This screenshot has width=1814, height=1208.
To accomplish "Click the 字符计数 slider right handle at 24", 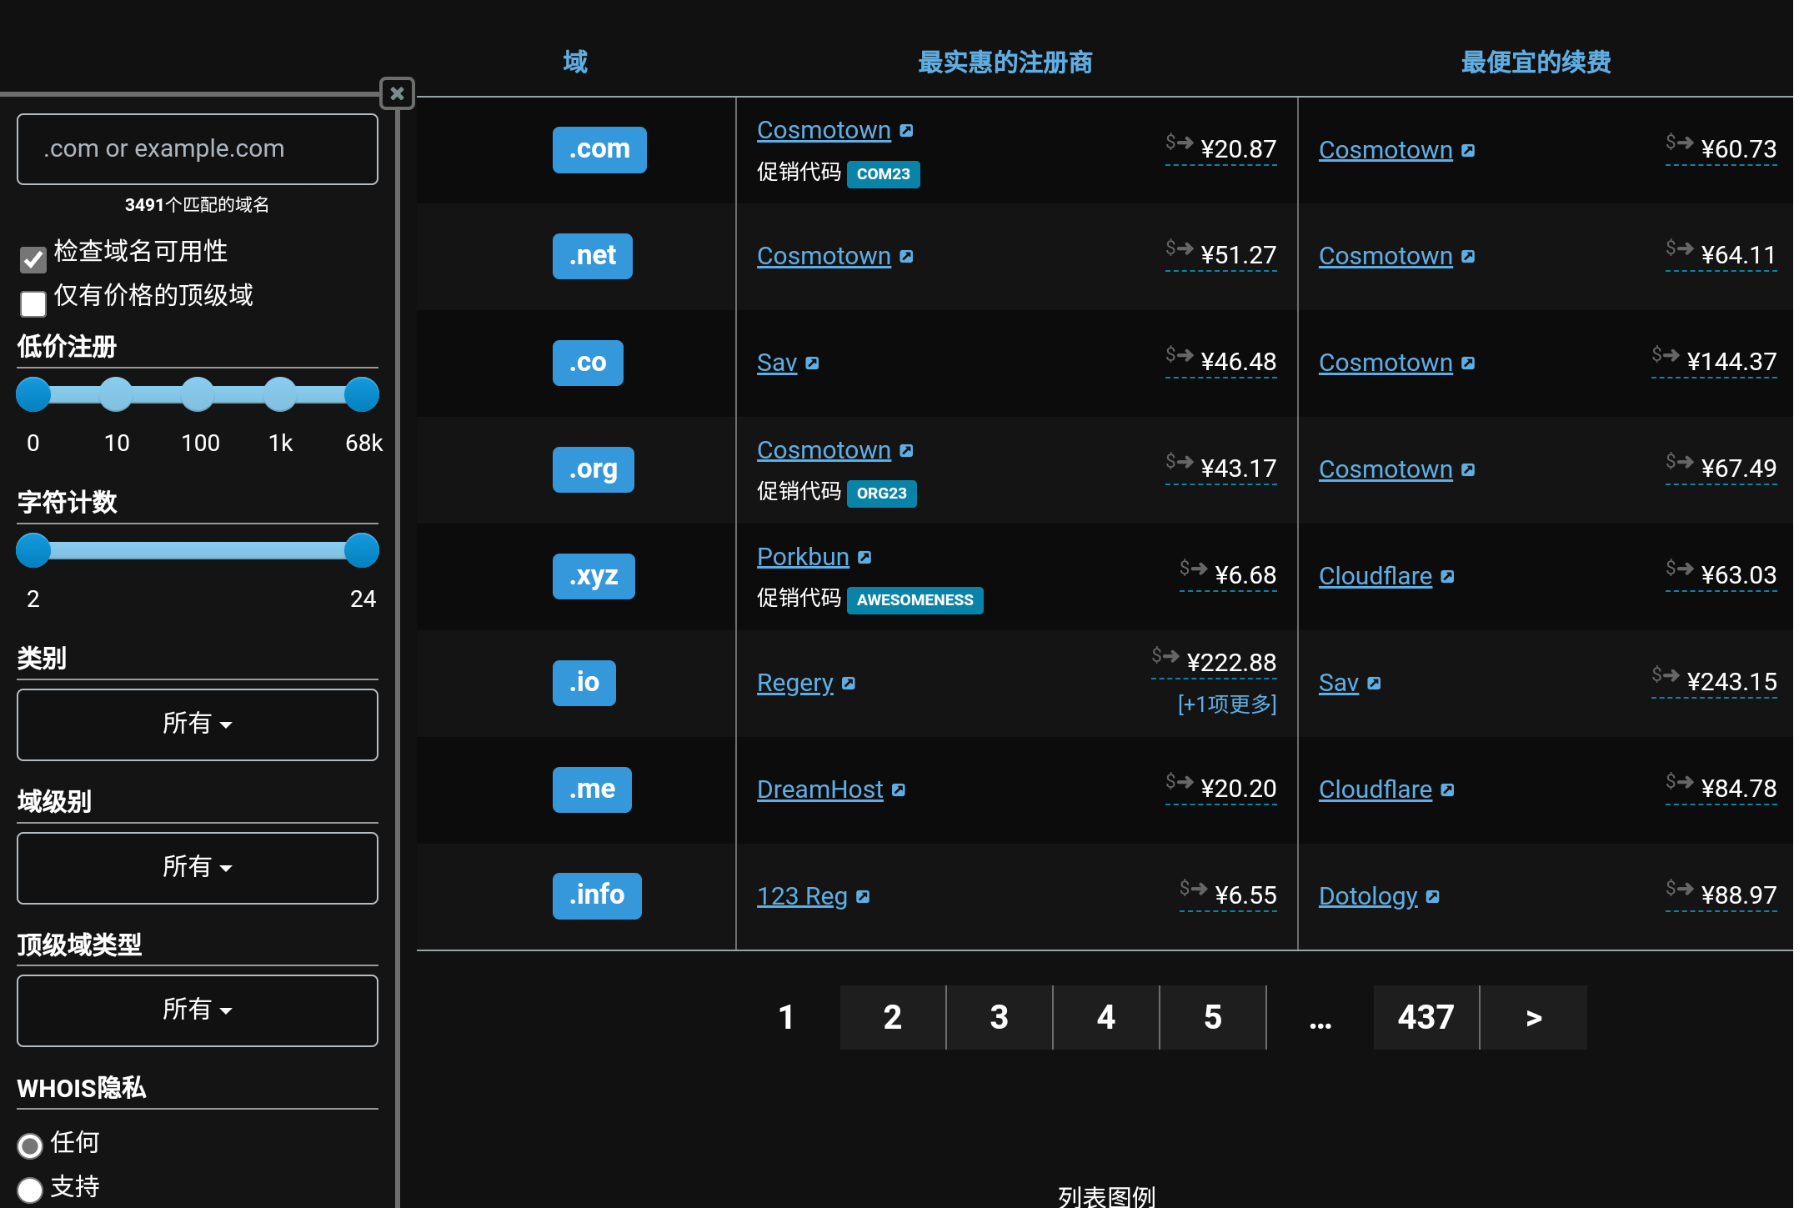I will click(362, 550).
